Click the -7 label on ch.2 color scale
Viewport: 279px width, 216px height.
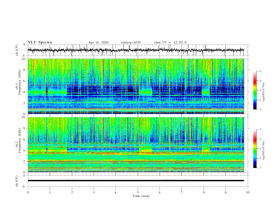(260, 168)
